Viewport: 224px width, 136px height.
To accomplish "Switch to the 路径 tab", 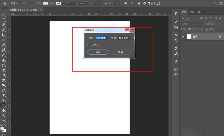I will pos(200,12).
